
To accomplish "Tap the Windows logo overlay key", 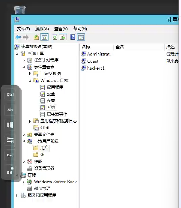I will pyautogui.click(x=10, y=125).
